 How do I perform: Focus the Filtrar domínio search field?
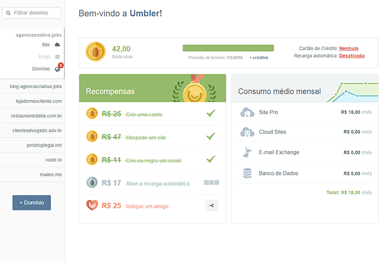tap(31, 13)
